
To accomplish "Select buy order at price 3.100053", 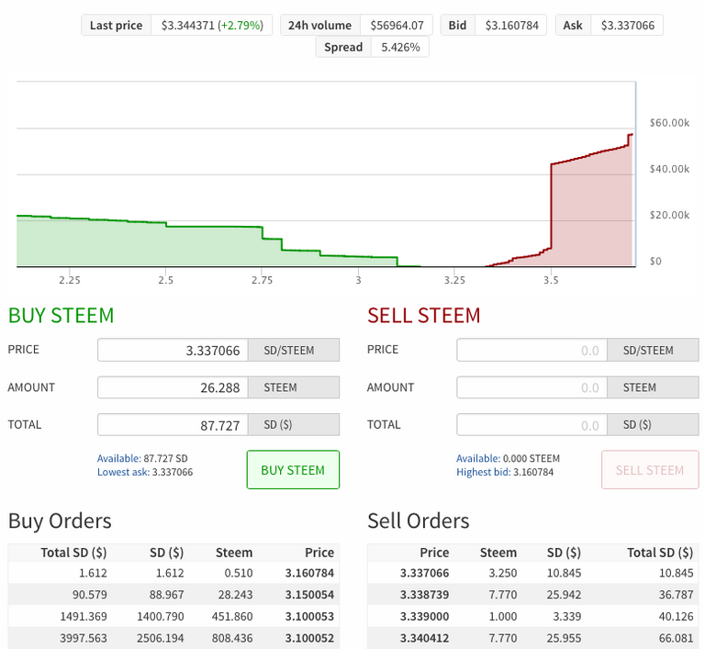I will click(173, 616).
